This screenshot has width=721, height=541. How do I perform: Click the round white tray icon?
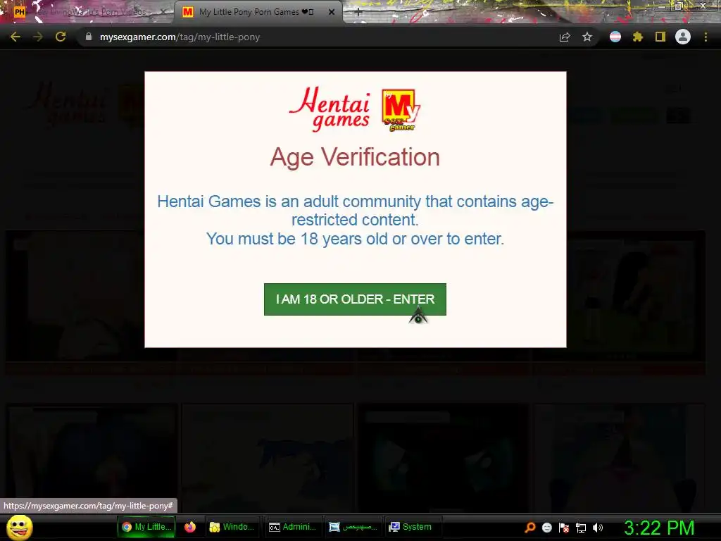546,528
